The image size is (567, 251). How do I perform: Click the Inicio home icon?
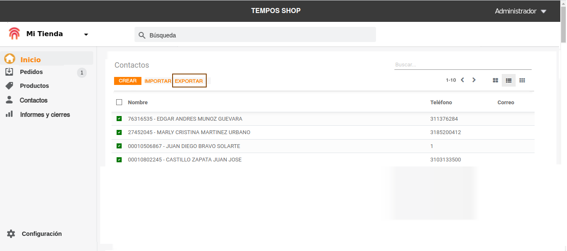click(10, 59)
